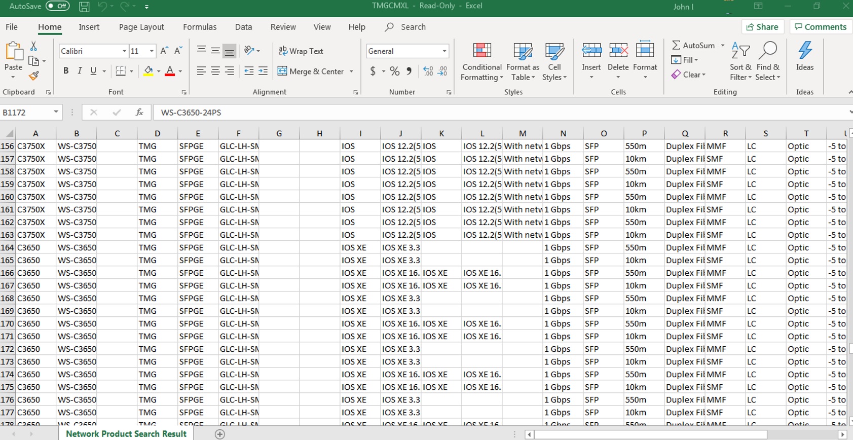Click Sort & Filter button

pyautogui.click(x=740, y=61)
